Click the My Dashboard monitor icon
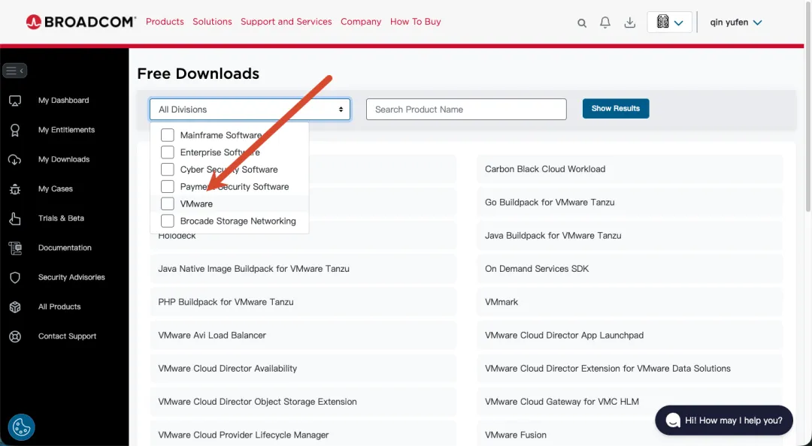Image resolution: width=812 pixels, height=446 pixels. [15, 101]
